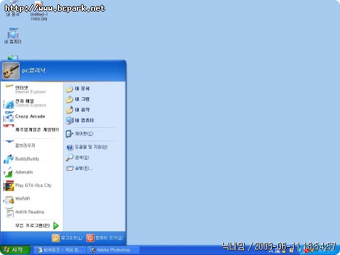Open the Korean game link entry below Crazy Arcade
This screenshot has width=340, height=255.
32,130
